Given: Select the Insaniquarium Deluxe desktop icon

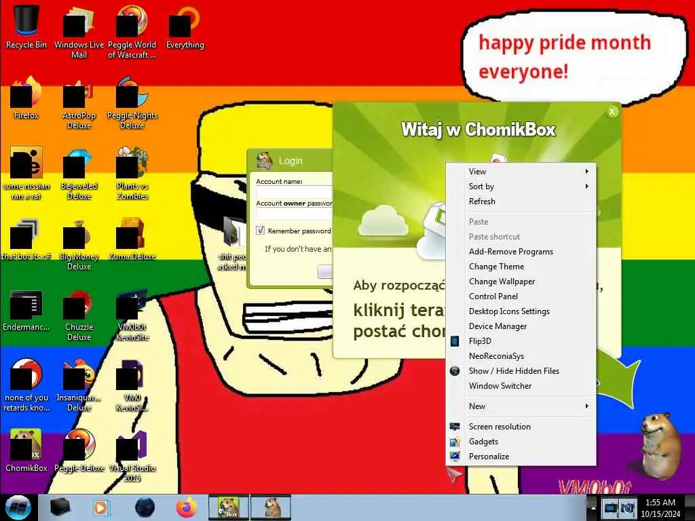Looking at the screenshot, I should pyautogui.click(x=79, y=385).
